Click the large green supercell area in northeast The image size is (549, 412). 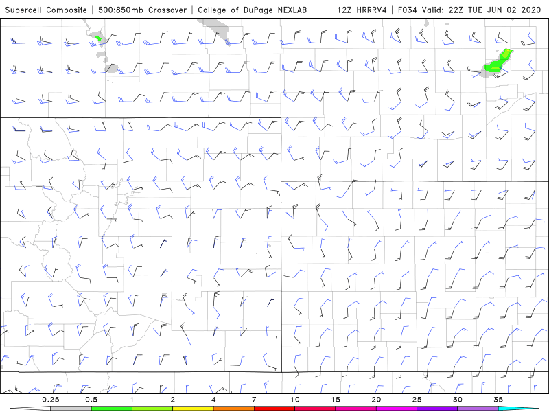[498, 61]
